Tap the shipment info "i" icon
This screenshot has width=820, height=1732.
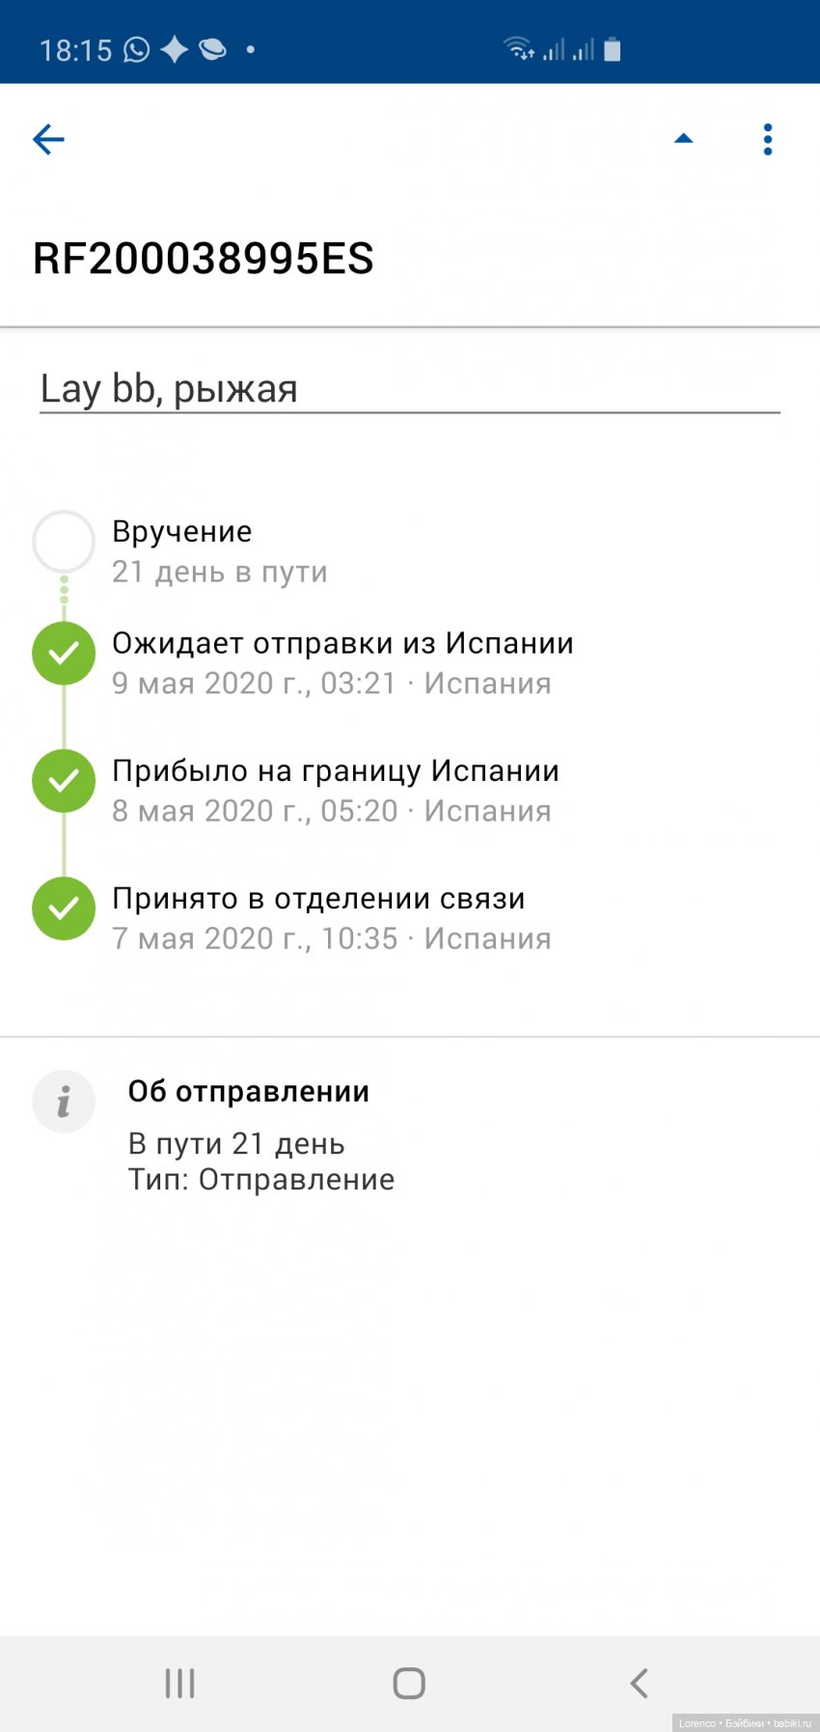[x=64, y=1102]
